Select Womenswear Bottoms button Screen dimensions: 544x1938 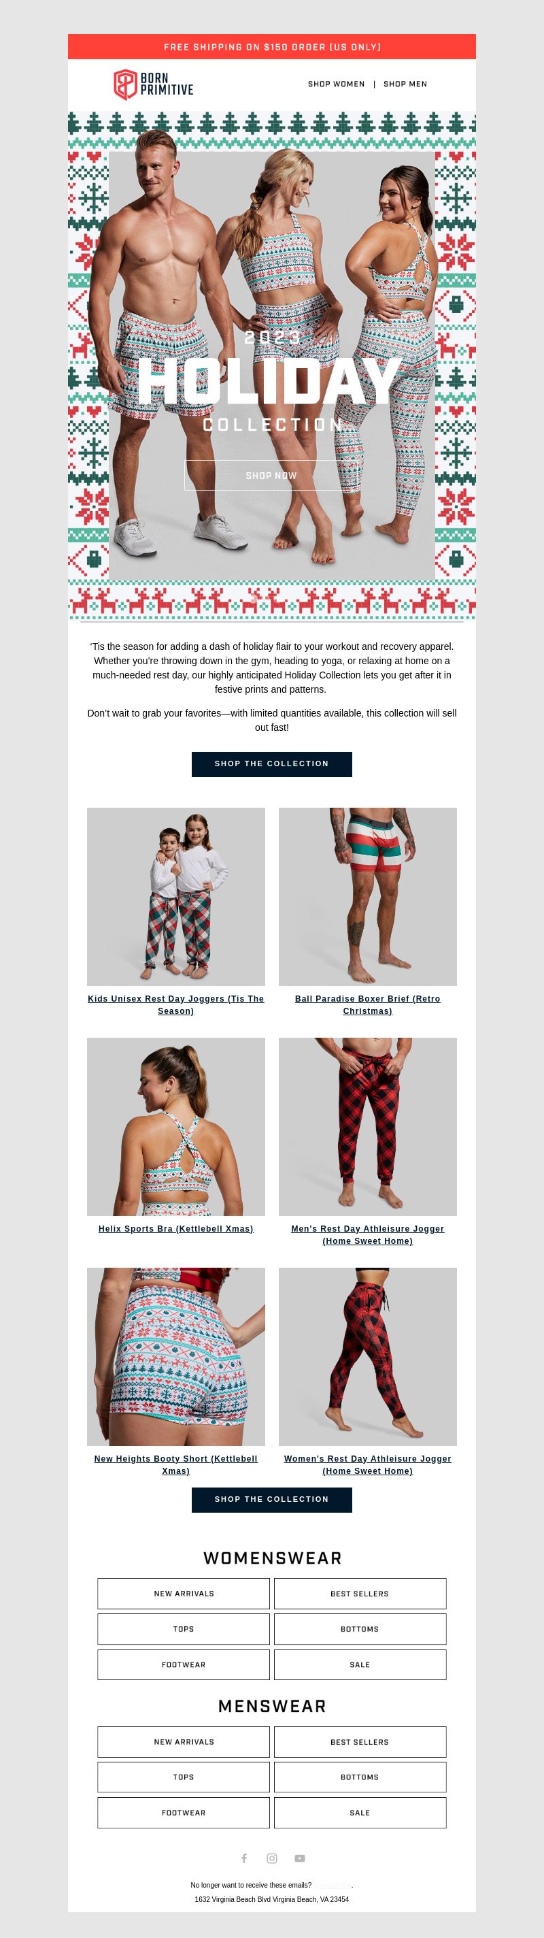pos(360,1629)
